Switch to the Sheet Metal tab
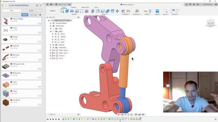Image resolution: width=218 pixels, height=122 pixels. click(85, 7)
